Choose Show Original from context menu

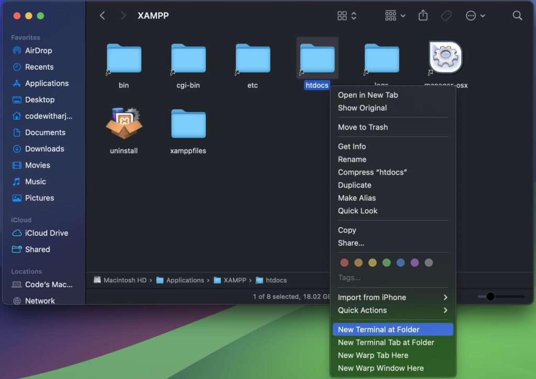point(393,108)
